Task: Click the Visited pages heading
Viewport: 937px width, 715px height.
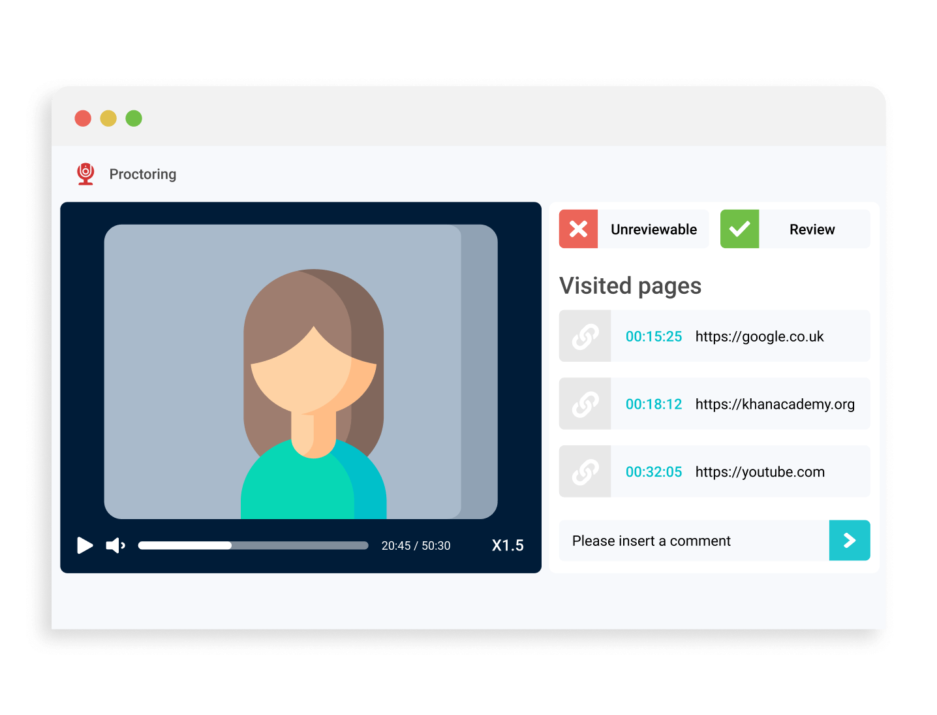Action: pos(630,286)
